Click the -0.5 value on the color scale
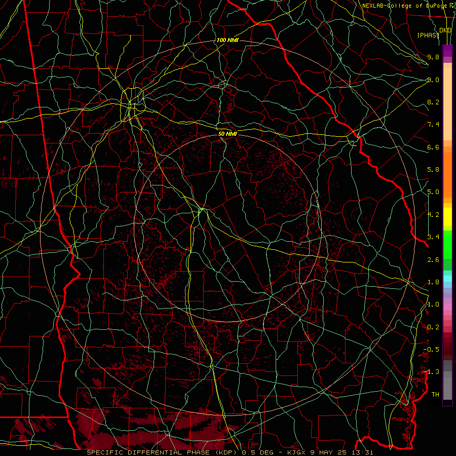The width and height of the screenshot is (456, 456). pyautogui.click(x=431, y=350)
